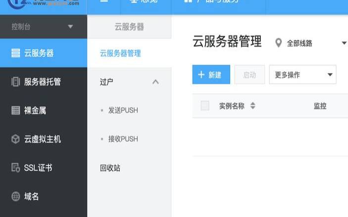This screenshot has height=217, width=348.
Task: Click the 云虚拟主机 cube icon
Action: pyautogui.click(x=15, y=139)
